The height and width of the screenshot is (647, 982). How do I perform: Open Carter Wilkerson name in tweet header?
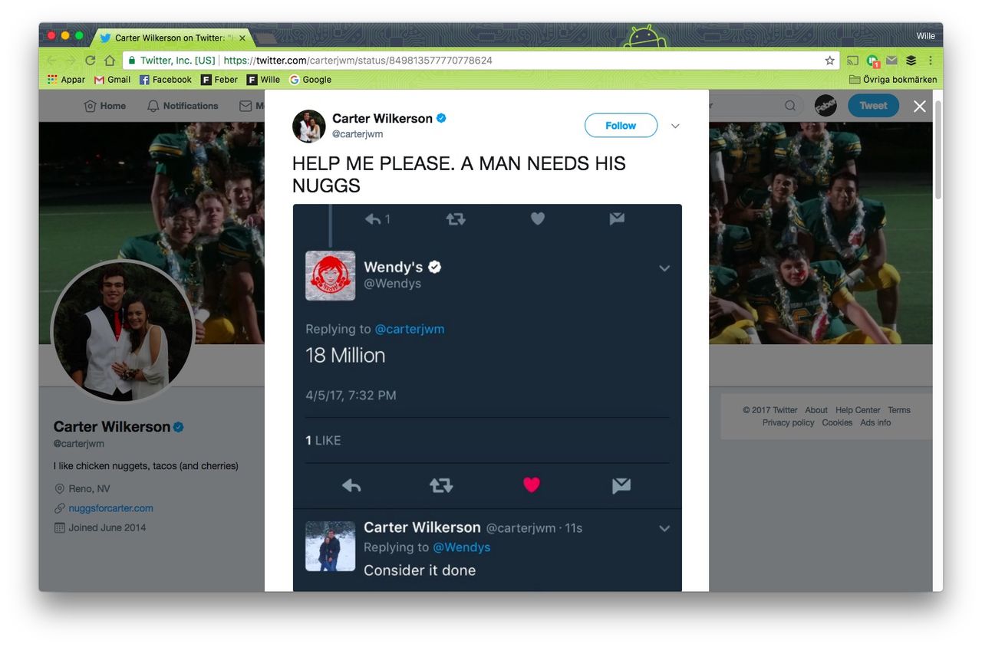point(382,118)
